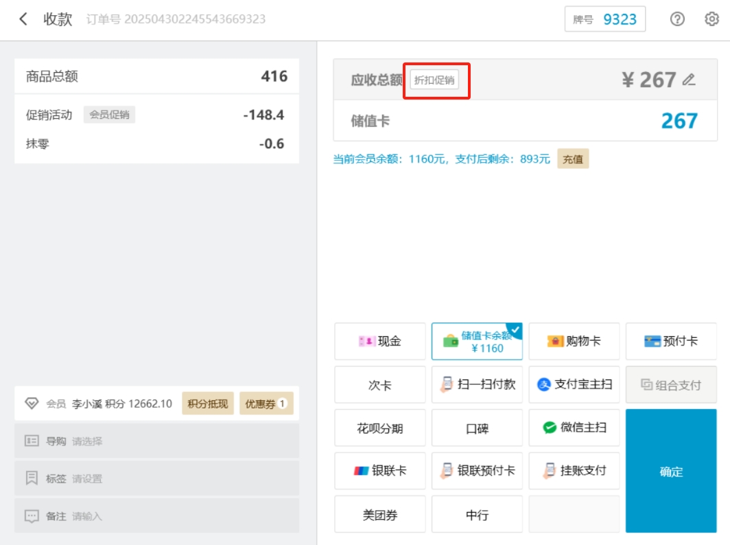Click the 储值卡 267 amount
730x545 pixels.
(x=679, y=121)
